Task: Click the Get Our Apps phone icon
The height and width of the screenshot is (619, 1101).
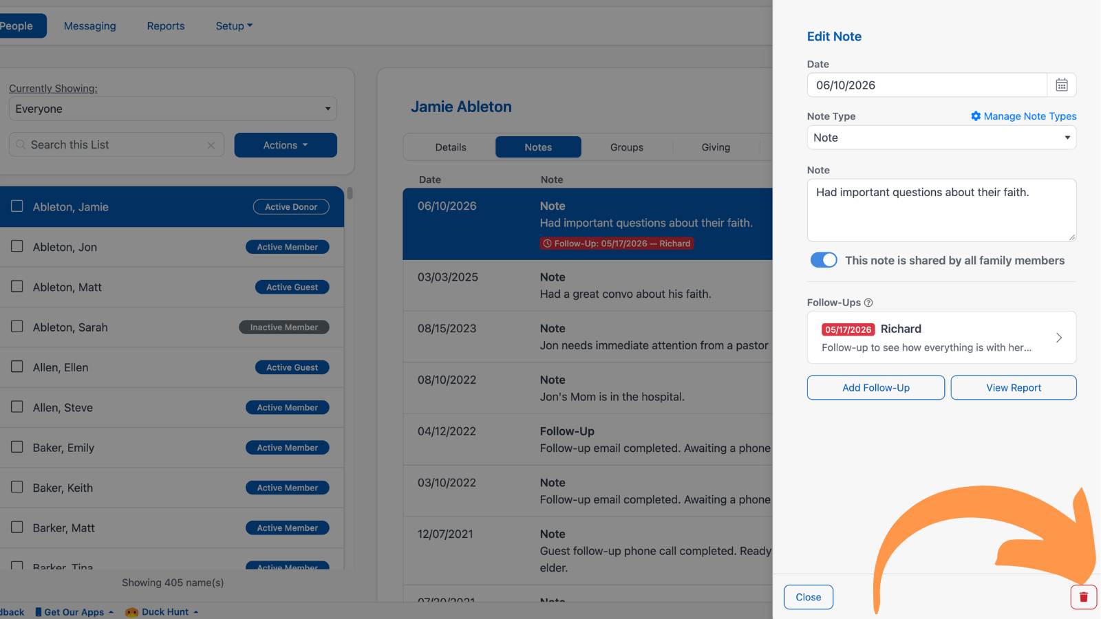Action: pos(39,612)
